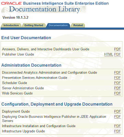Click the 'Version 10.1.3.2' text
The height and width of the screenshot is (137, 124).
pos(15,17)
